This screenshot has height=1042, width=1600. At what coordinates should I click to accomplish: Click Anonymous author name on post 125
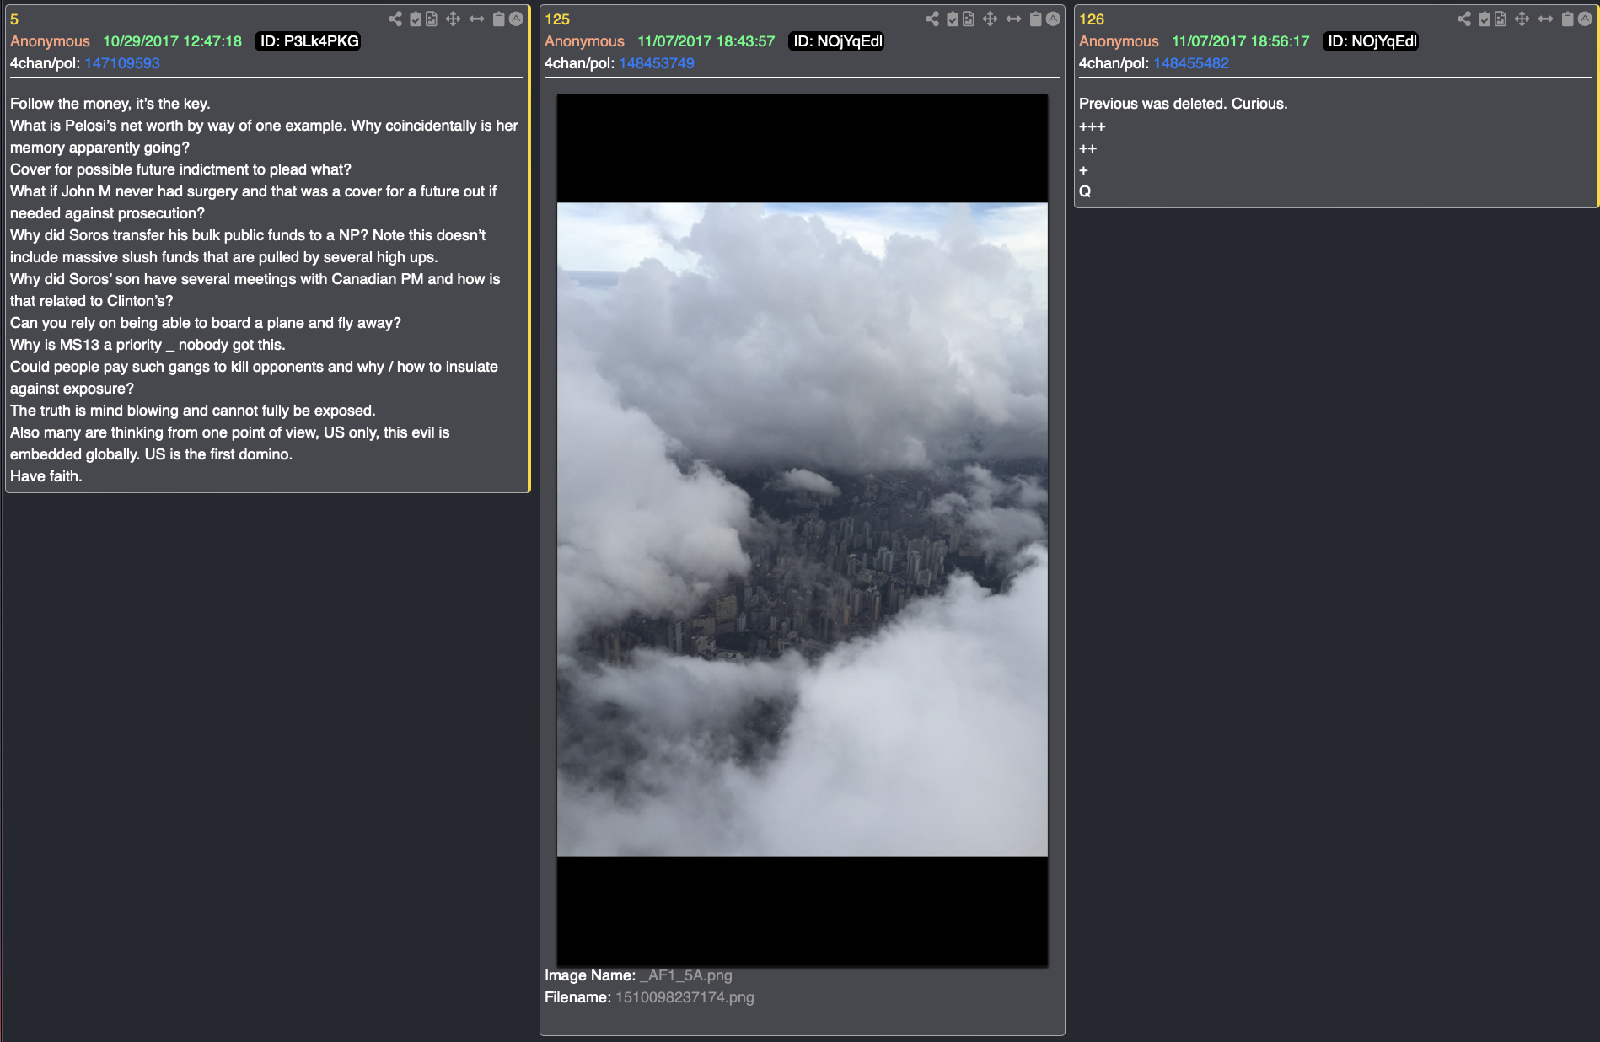(584, 41)
